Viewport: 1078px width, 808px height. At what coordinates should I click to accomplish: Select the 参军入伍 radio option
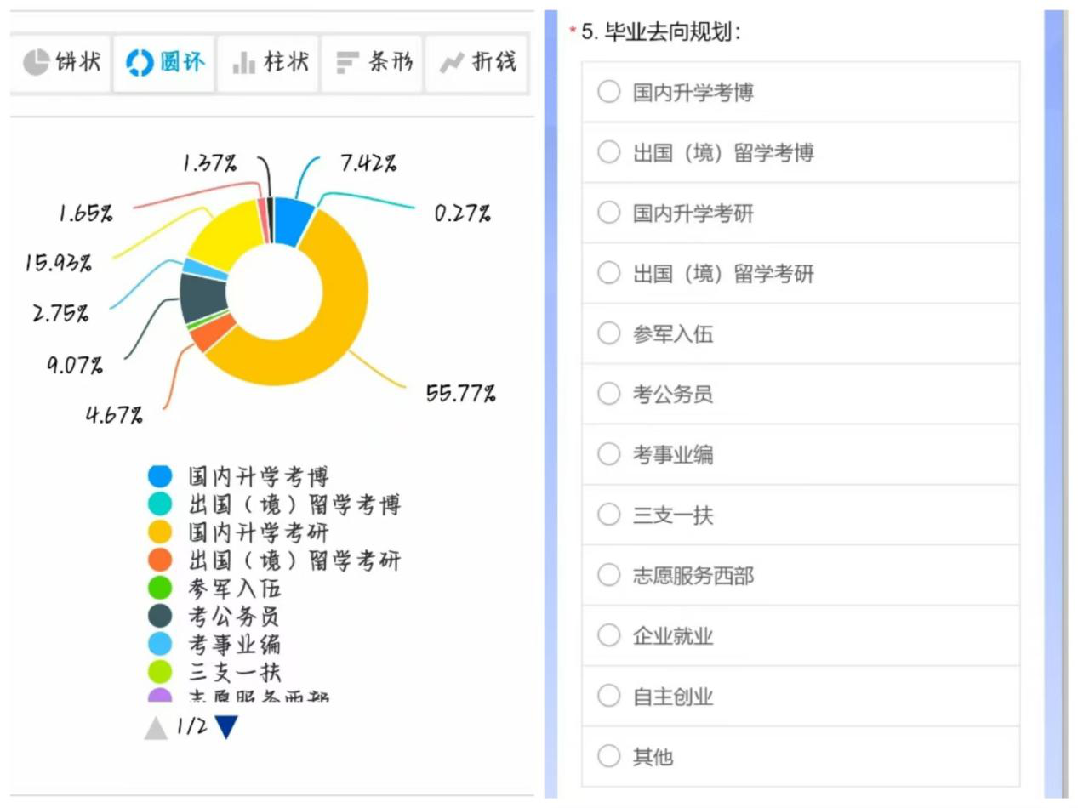click(x=609, y=333)
